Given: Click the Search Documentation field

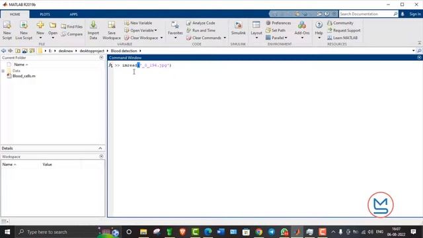Looking at the screenshot, I should point(366,14).
